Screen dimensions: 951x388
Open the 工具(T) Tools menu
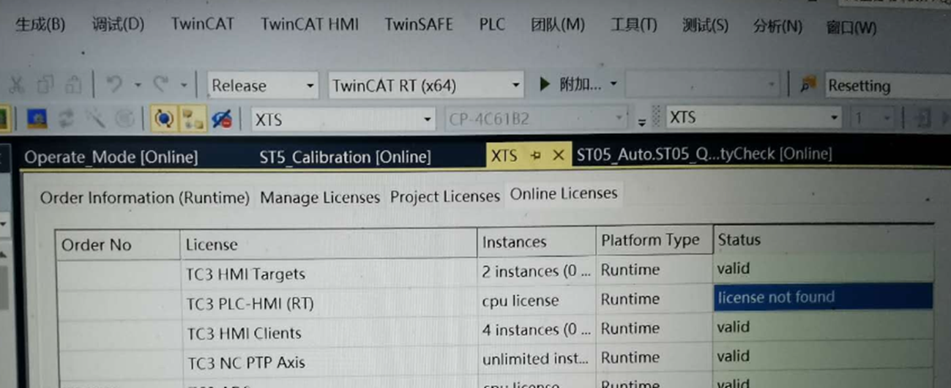[634, 26]
